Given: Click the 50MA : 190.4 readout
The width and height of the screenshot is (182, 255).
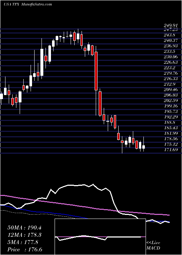Looking at the screenshot, I should click(x=24, y=228).
